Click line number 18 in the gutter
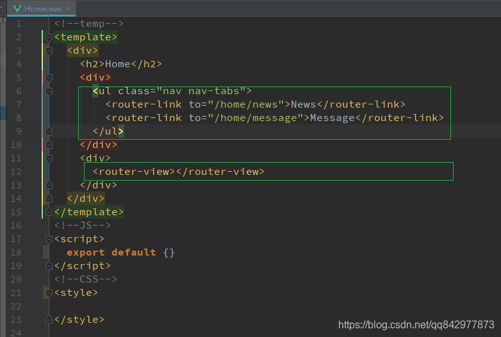 (16, 252)
